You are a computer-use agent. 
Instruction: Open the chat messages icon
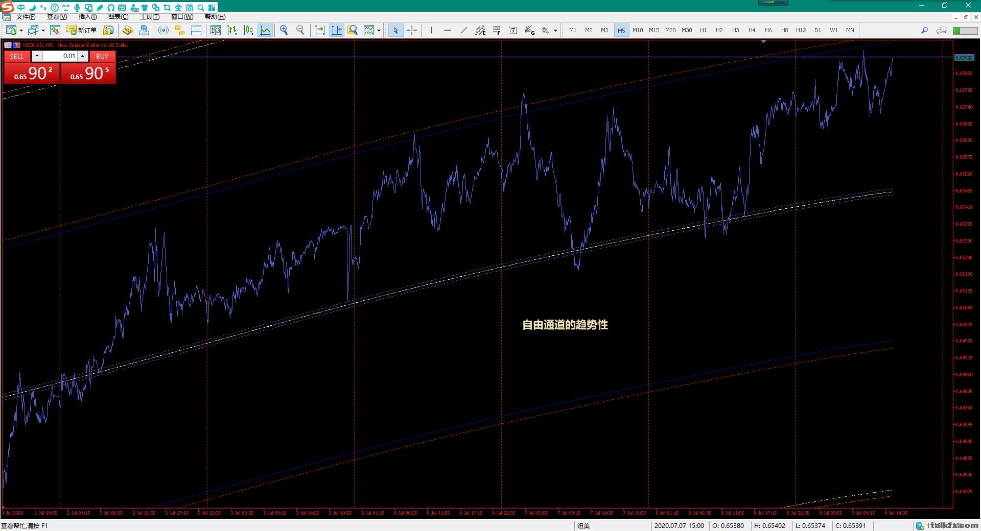[941, 31]
